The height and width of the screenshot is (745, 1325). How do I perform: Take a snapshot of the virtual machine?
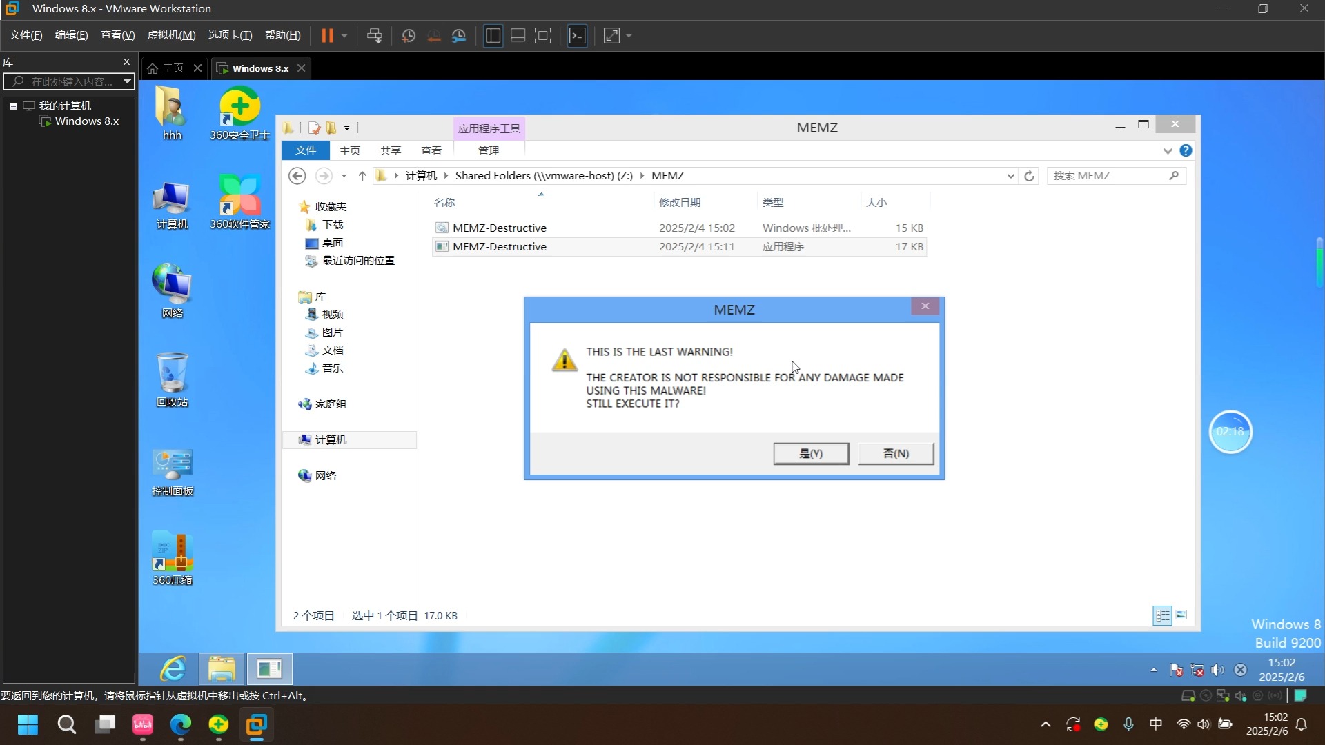(408, 35)
